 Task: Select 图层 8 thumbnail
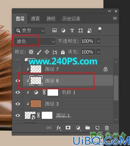coord(36,81)
